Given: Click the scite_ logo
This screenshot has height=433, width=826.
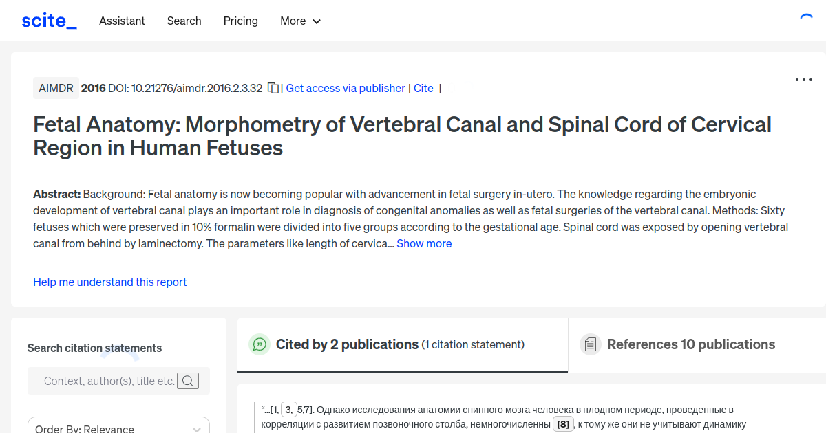Looking at the screenshot, I should (48, 20).
